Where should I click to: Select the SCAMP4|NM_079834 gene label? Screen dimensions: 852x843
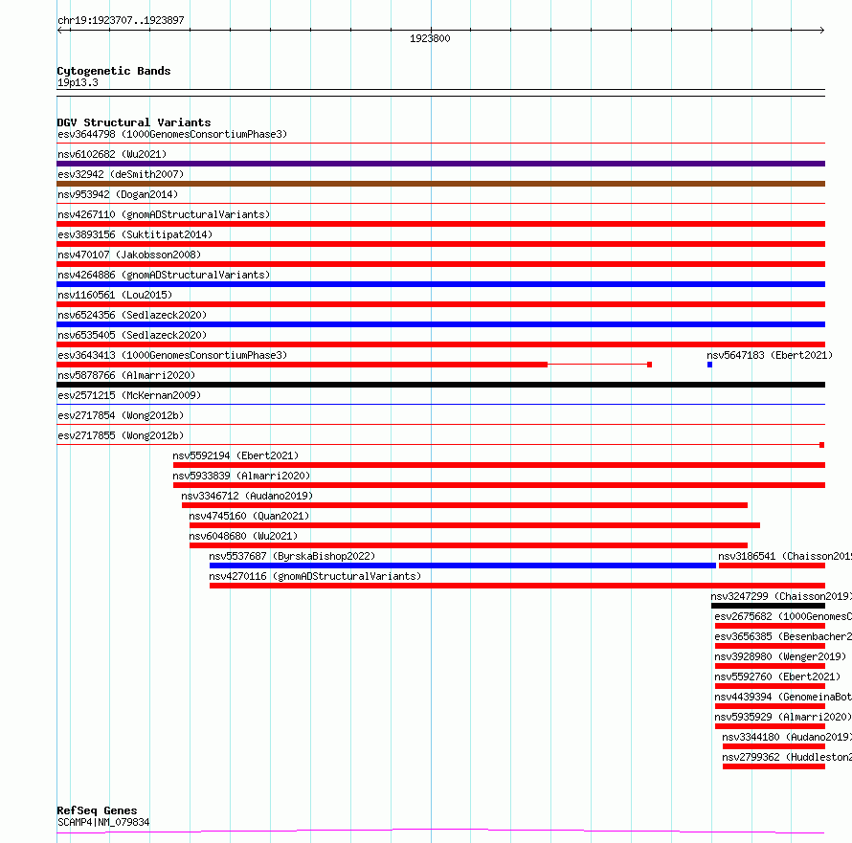click(x=103, y=822)
